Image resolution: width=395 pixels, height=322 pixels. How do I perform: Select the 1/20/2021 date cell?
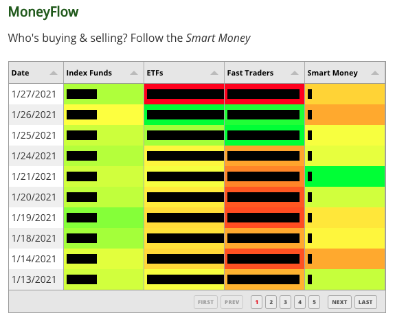36,197
